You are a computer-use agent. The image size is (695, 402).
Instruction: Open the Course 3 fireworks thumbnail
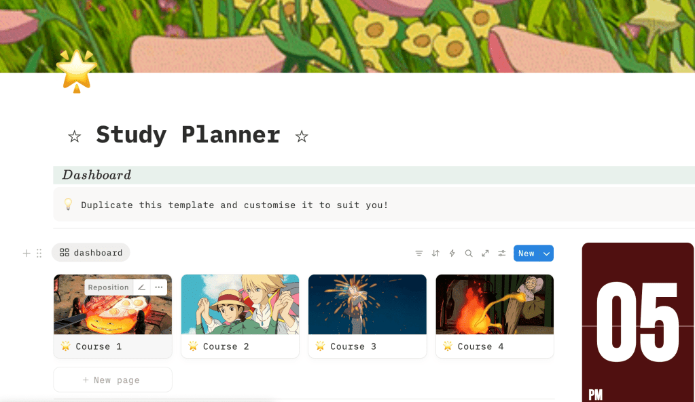click(368, 304)
